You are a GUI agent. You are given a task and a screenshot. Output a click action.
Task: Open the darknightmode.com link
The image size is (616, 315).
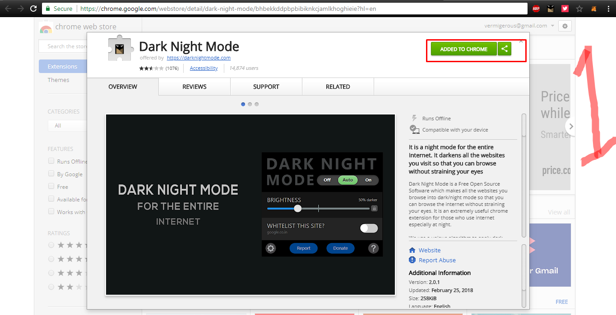click(x=199, y=58)
